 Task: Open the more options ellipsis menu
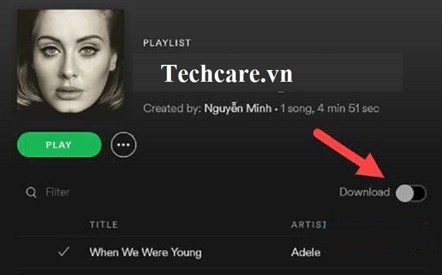[x=124, y=145]
